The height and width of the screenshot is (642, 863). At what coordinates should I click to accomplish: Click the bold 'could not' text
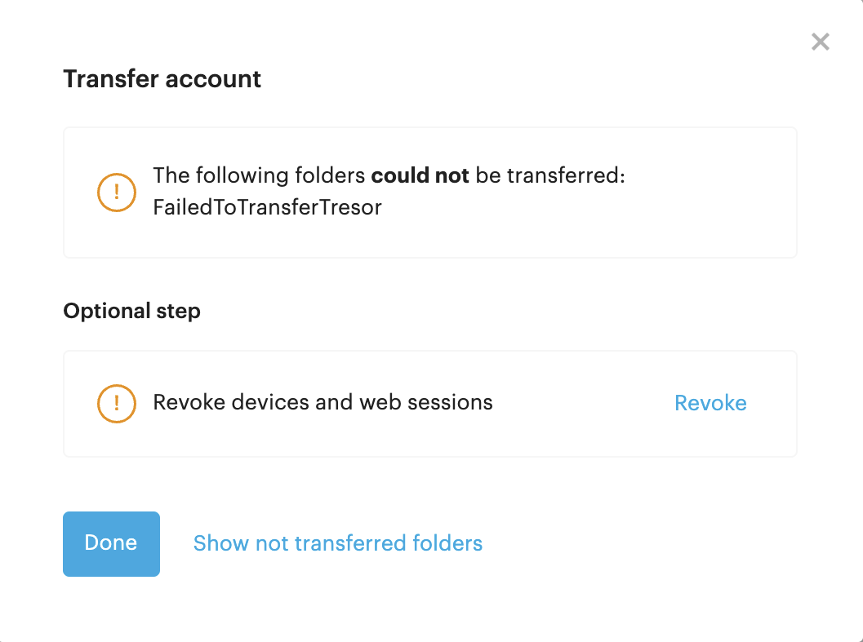tap(420, 175)
